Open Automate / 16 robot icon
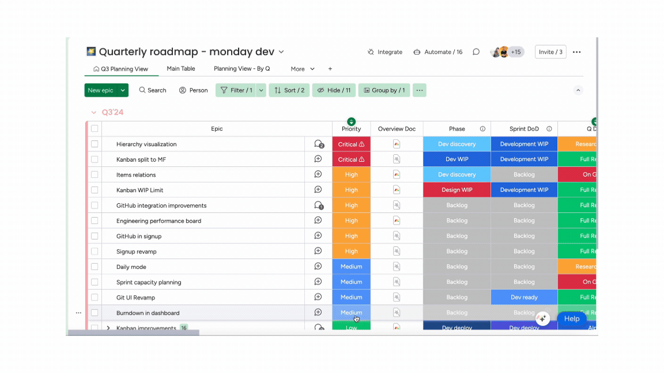Screen dimensions: 664x373 417,52
